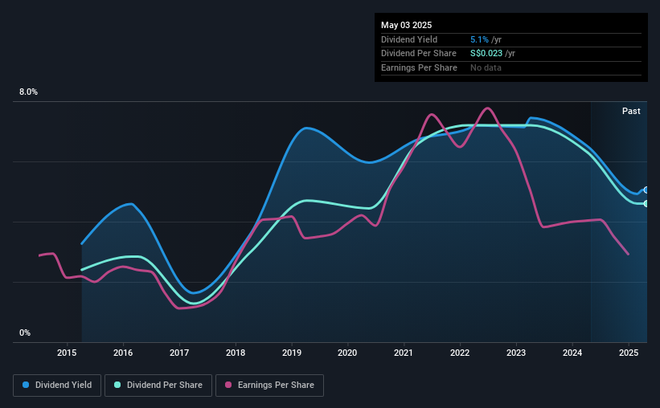Toggle the Earnings Per Share legend button
Image resolution: width=660 pixels, height=408 pixels.
(269, 386)
